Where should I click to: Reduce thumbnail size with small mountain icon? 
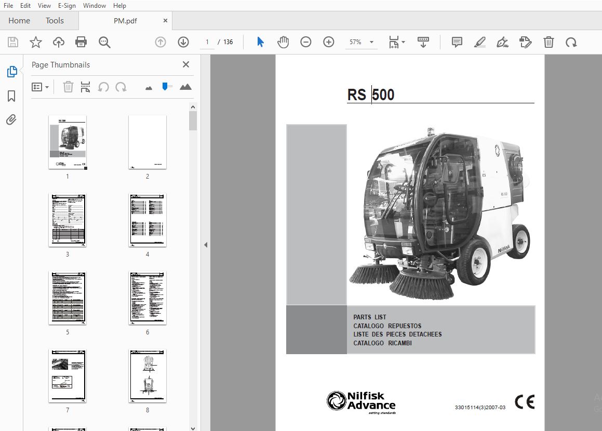[149, 88]
